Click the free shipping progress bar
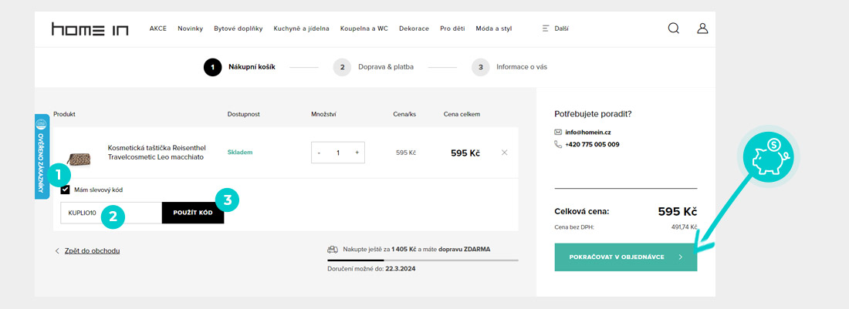 pyautogui.click(x=422, y=260)
